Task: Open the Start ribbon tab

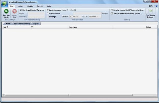Action: click(x=12, y=6)
